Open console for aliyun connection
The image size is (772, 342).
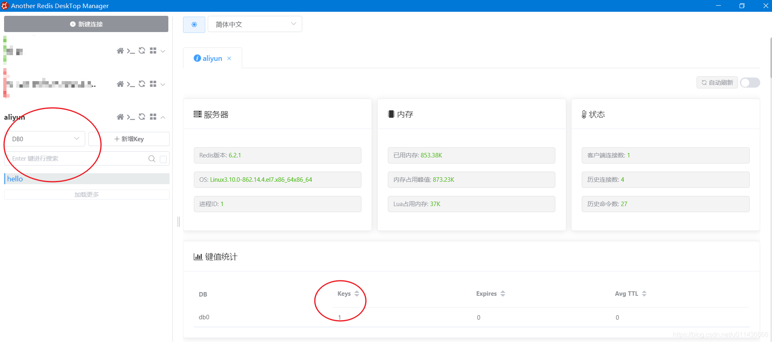(x=131, y=117)
